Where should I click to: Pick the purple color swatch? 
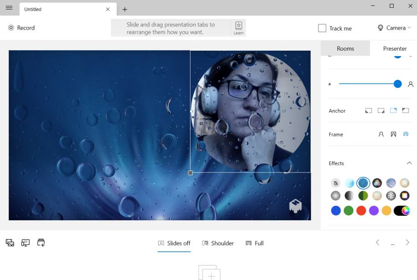[x=374, y=211]
